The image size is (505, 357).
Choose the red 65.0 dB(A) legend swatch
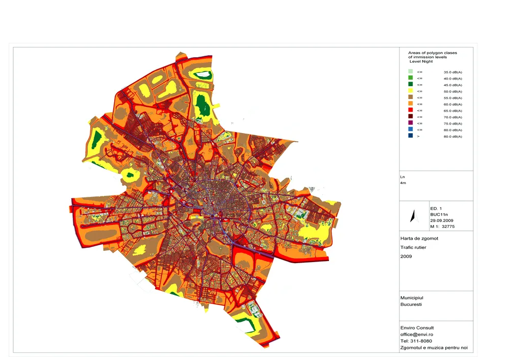[410, 111]
